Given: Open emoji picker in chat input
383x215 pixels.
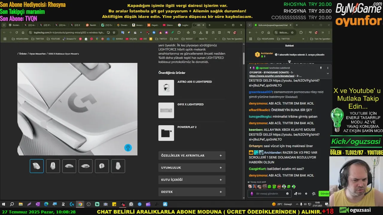Looking at the screenshot, I should click(288, 193).
